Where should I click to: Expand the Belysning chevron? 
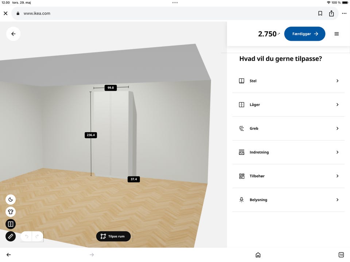tap(338, 200)
